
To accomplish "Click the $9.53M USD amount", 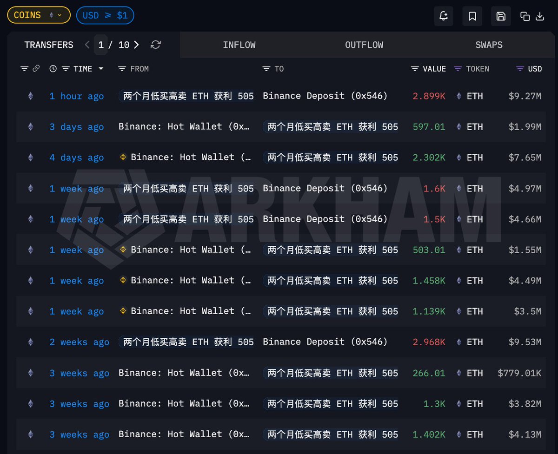I will (525, 342).
